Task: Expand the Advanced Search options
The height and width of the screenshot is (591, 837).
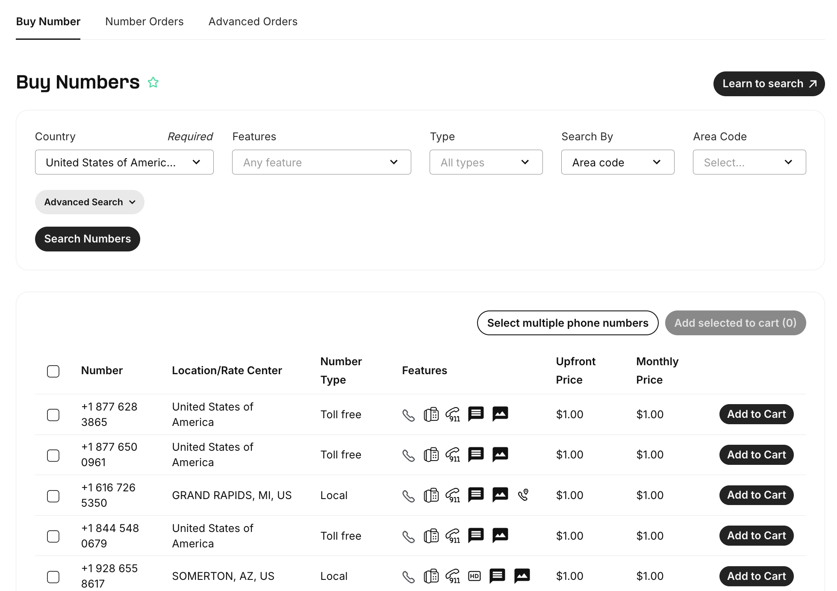Action: click(89, 202)
